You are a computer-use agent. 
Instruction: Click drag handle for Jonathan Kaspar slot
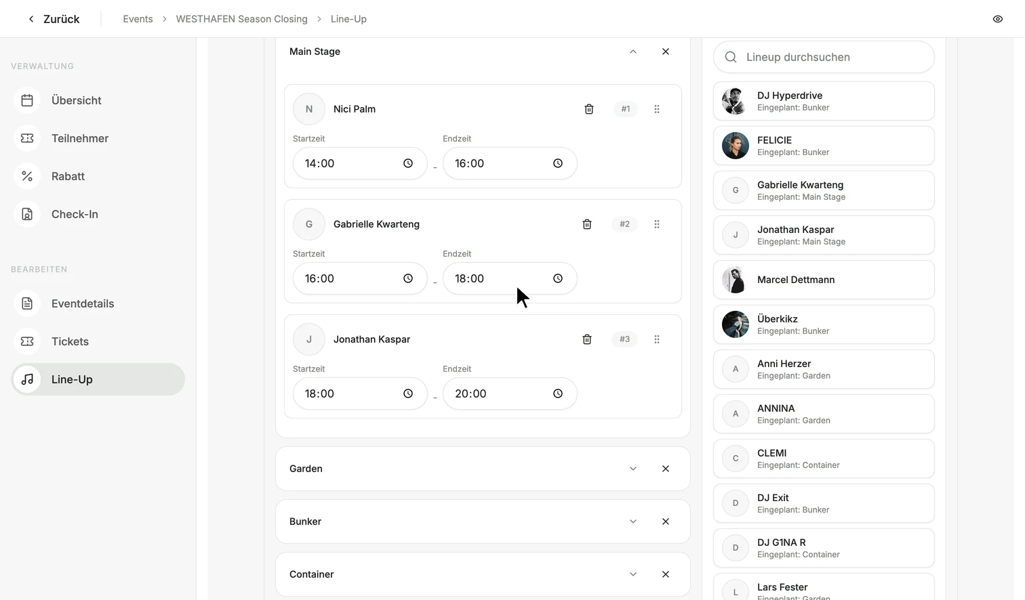click(657, 339)
